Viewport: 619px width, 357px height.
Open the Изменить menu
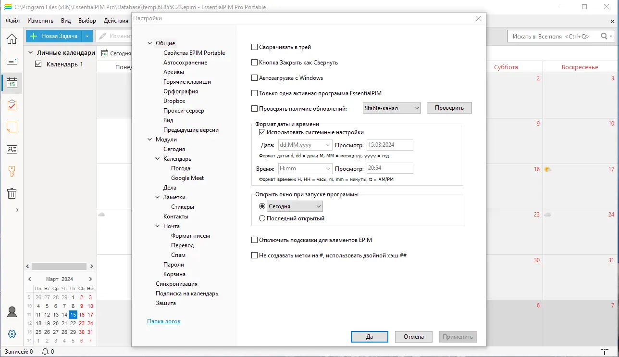pyautogui.click(x=40, y=21)
